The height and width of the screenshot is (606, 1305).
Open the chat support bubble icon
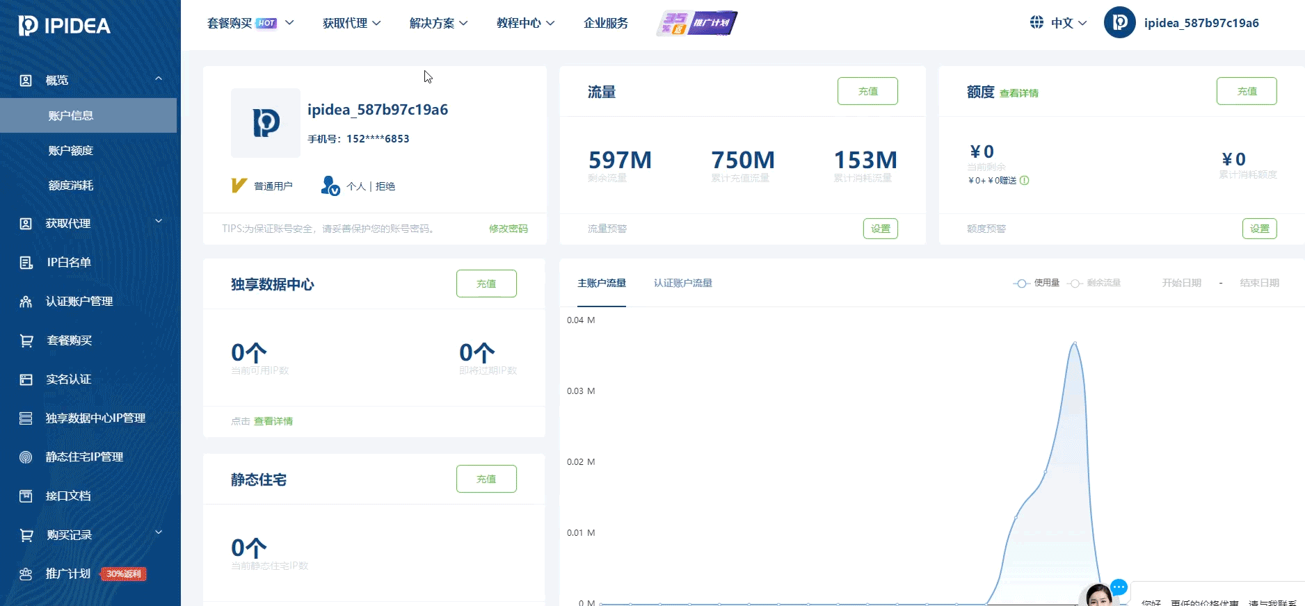click(x=1119, y=587)
